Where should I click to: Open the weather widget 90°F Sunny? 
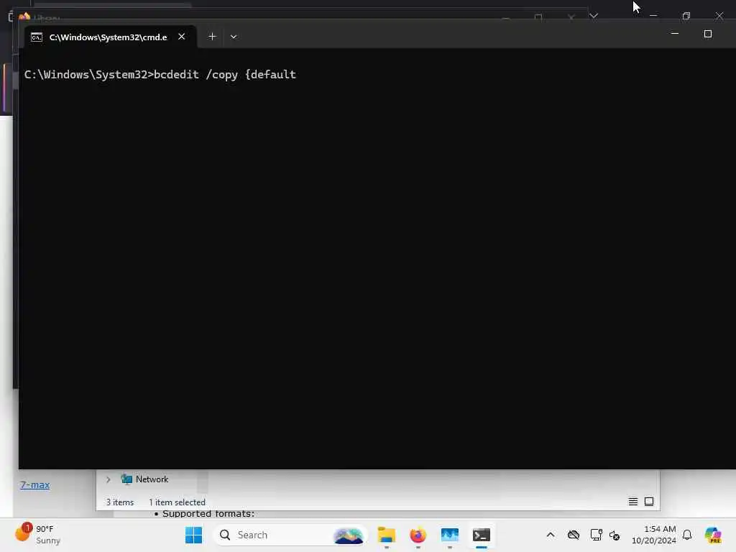click(x=37, y=535)
